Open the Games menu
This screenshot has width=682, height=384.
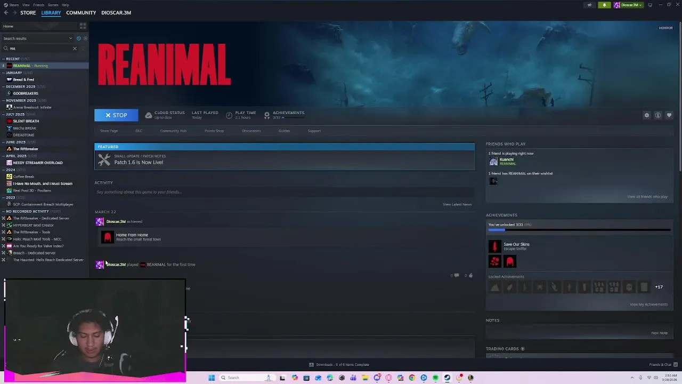[53, 5]
